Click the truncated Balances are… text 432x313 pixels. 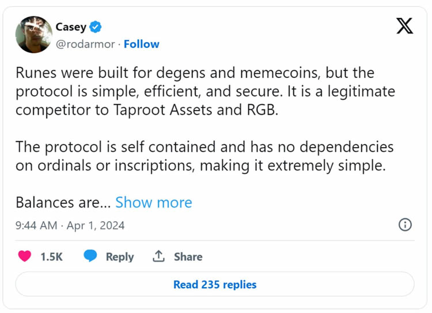coord(63,202)
